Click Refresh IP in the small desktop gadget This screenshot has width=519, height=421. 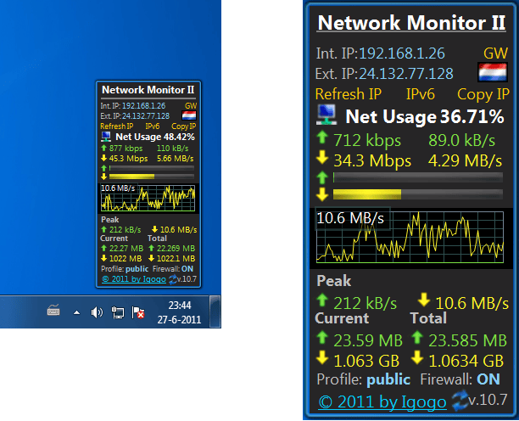click(117, 126)
